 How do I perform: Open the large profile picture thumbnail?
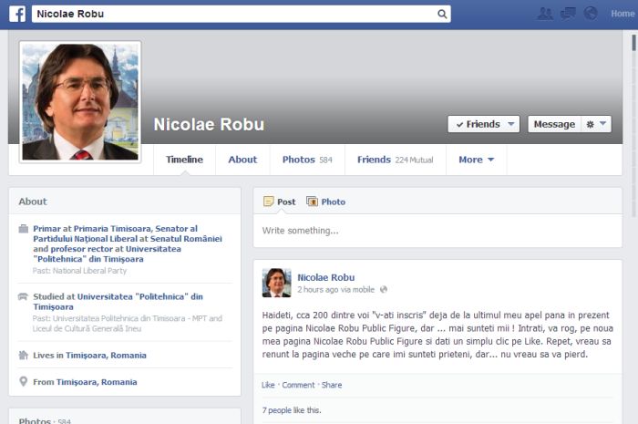tap(80, 102)
